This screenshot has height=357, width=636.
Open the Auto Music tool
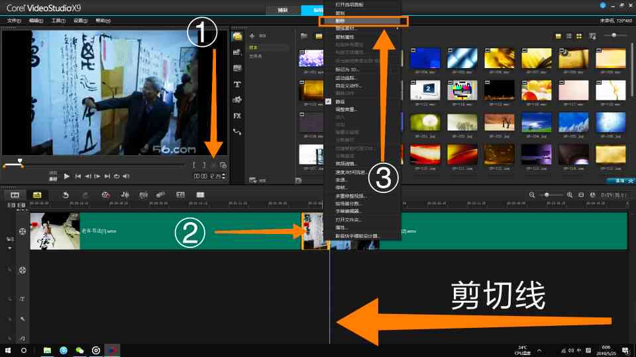(143, 195)
